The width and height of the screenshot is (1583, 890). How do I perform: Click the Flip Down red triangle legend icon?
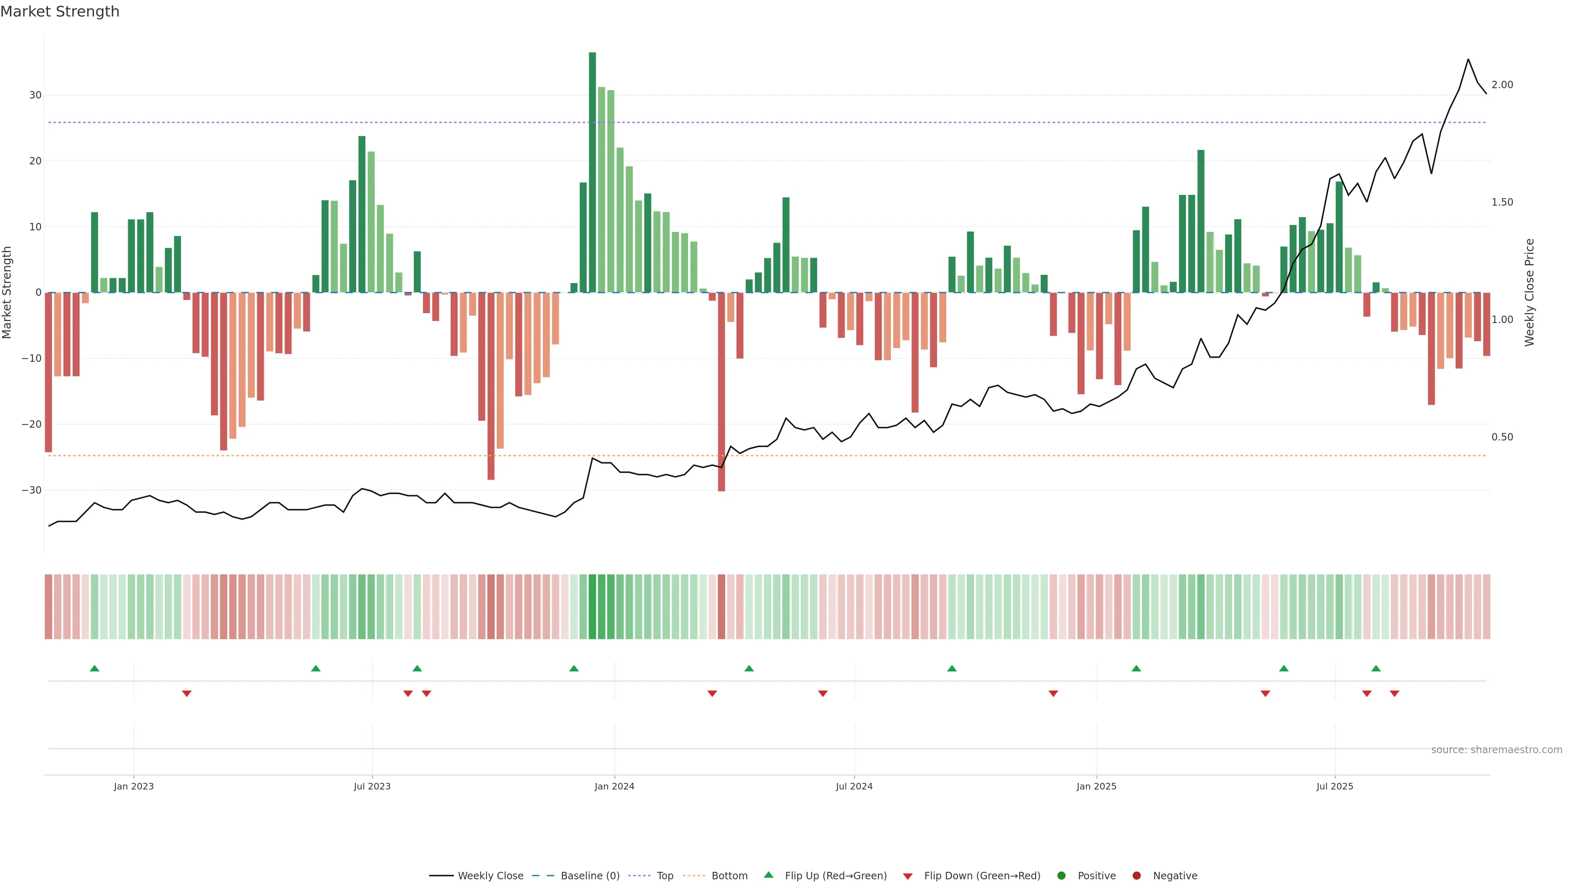908,876
